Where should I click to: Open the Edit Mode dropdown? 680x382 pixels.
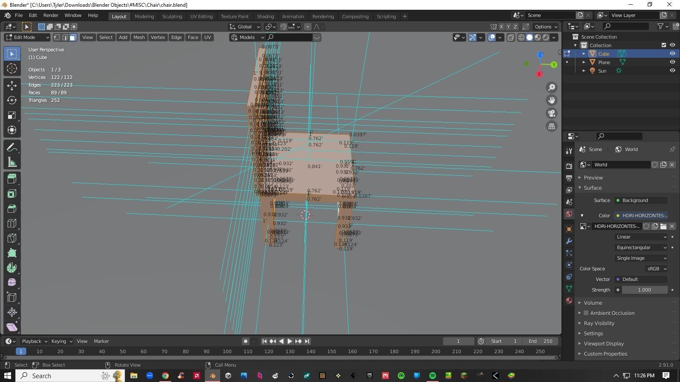click(x=28, y=37)
